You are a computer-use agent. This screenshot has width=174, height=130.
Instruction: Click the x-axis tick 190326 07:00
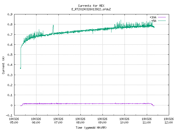point(58,121)
